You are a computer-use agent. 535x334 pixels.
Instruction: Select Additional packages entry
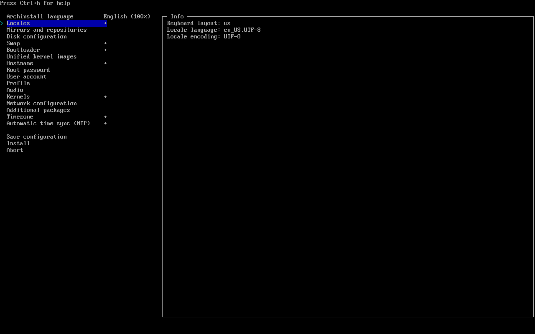[38, 110]
